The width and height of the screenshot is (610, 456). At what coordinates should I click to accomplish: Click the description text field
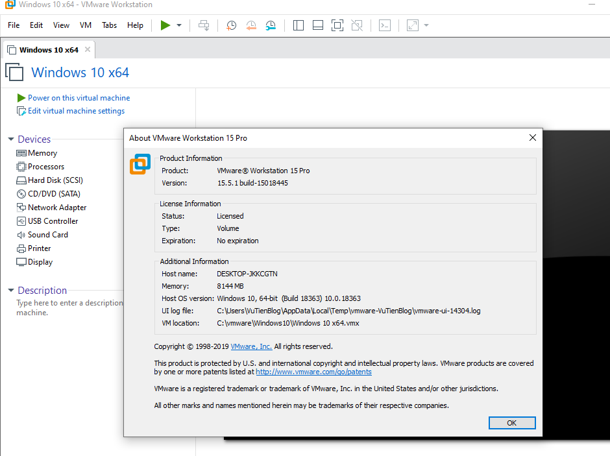(x=69, y=307)
